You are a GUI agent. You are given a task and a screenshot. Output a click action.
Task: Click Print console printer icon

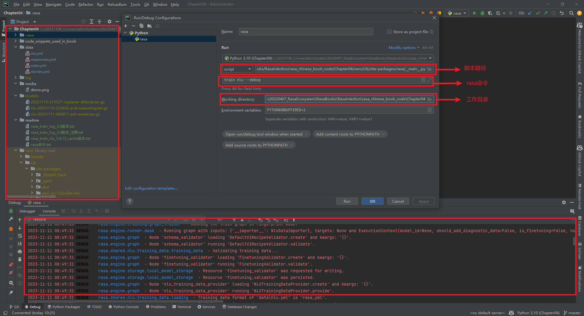[20, 252]
